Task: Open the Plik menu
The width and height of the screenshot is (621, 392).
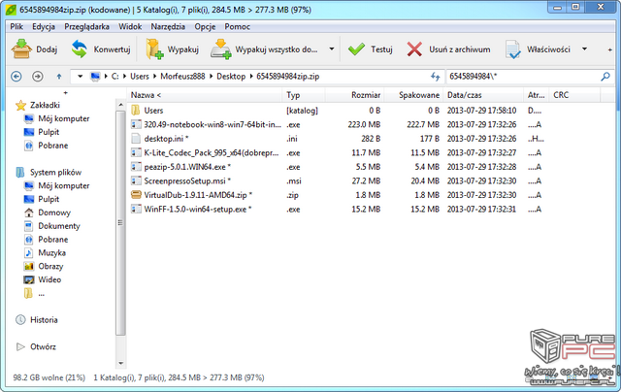Action: tap(16, 26)
